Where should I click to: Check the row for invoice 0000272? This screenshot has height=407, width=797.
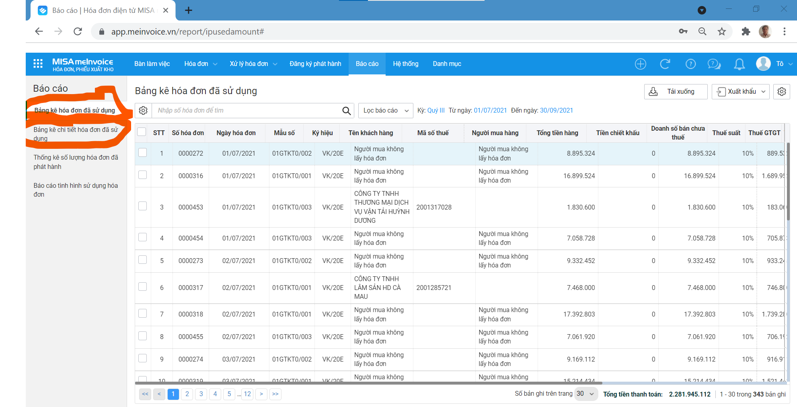[142, 152]
